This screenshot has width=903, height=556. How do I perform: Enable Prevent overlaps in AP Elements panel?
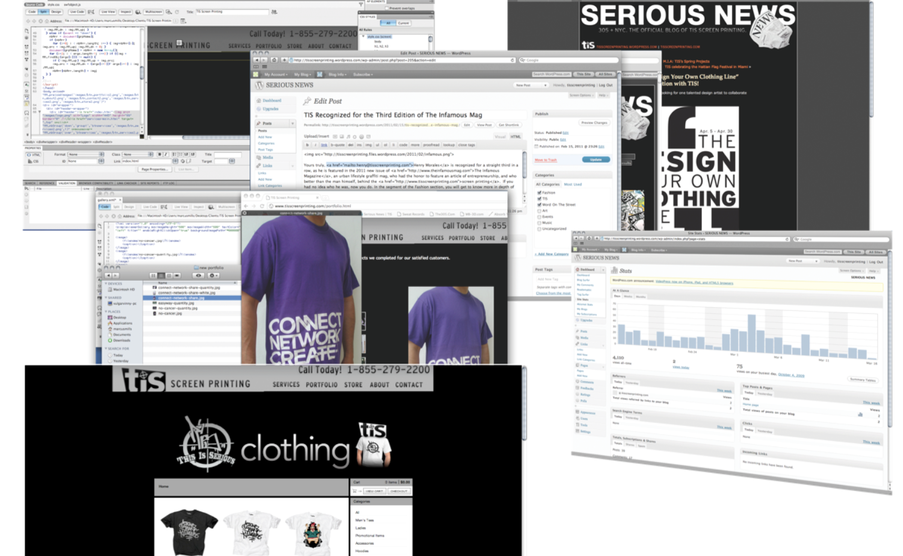click(386, 8)
